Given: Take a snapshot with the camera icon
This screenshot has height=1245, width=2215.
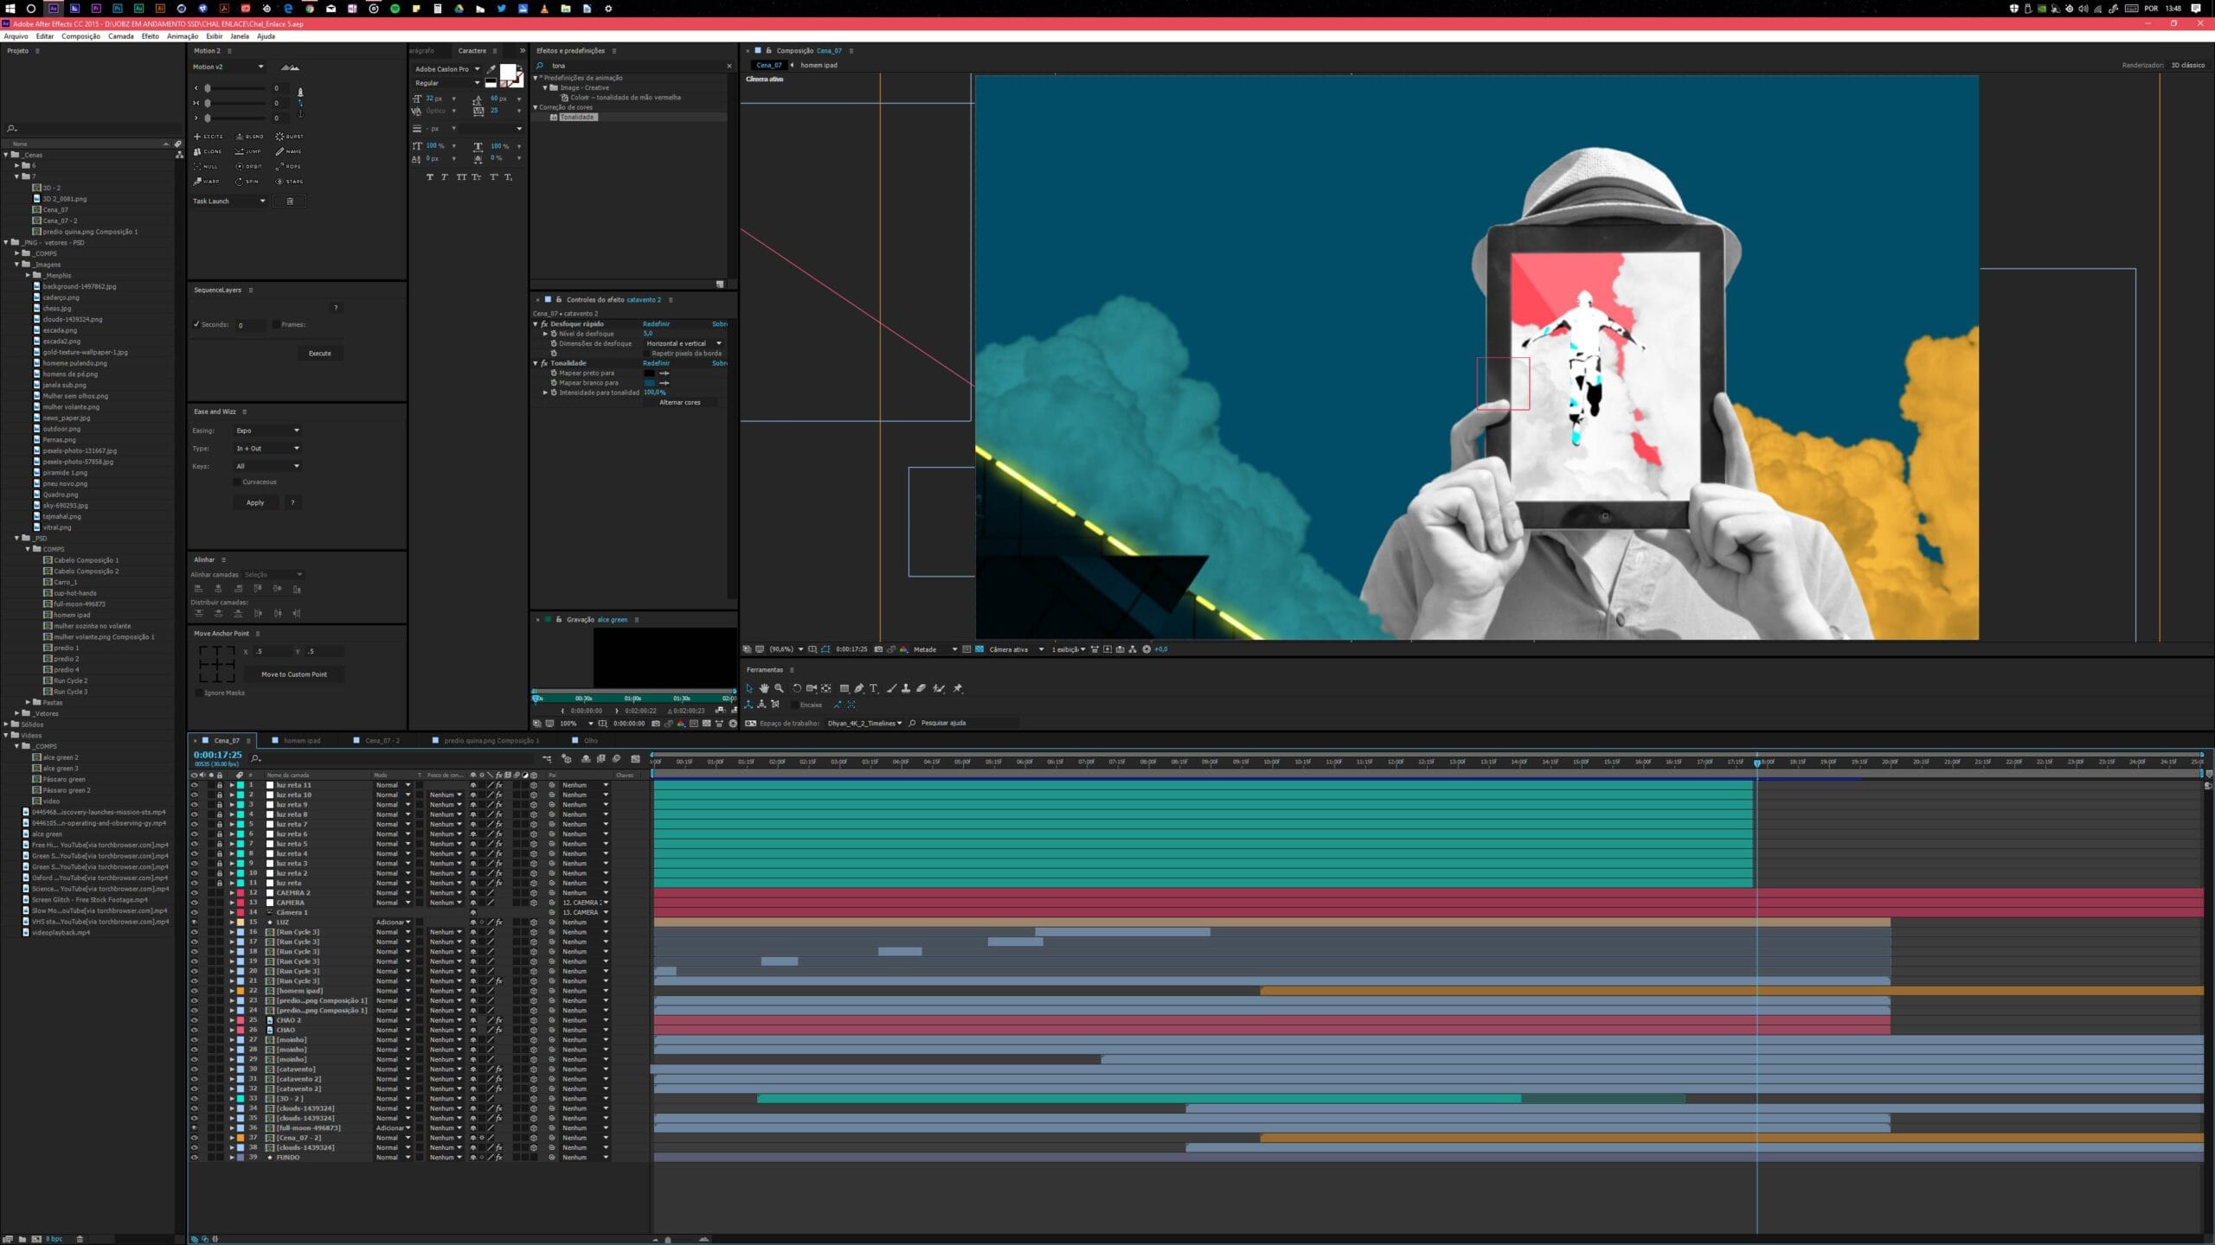Looking at the screenshot, I should click(878, 649).
